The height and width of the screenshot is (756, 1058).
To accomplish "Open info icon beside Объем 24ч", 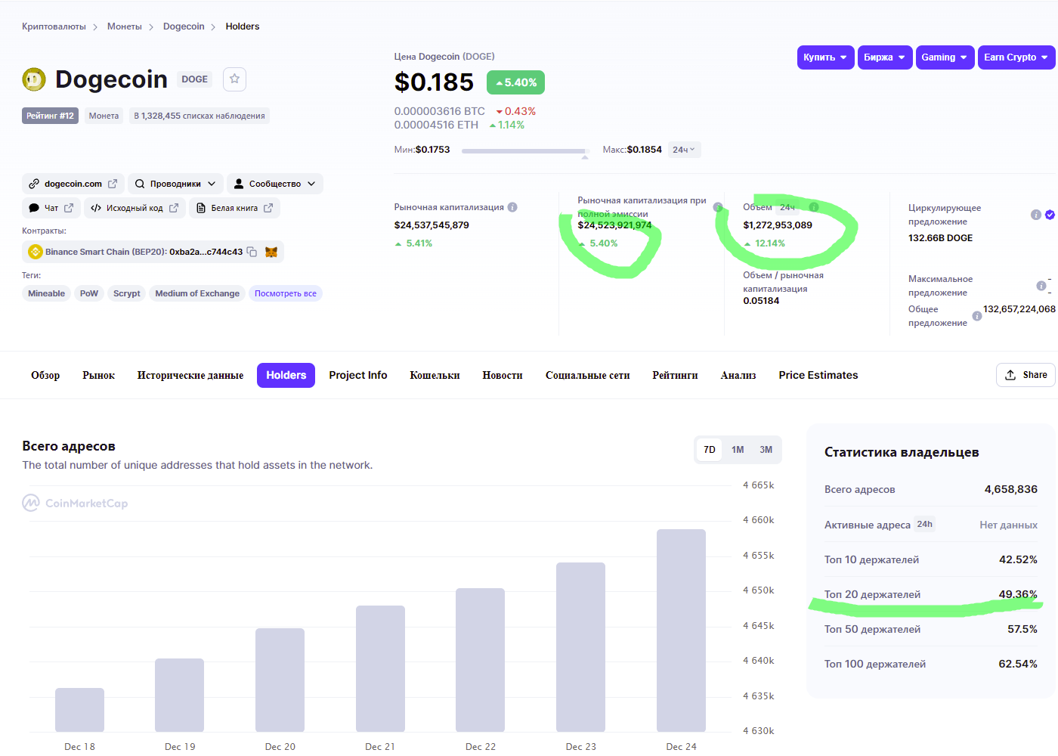I will click(814, 207).
